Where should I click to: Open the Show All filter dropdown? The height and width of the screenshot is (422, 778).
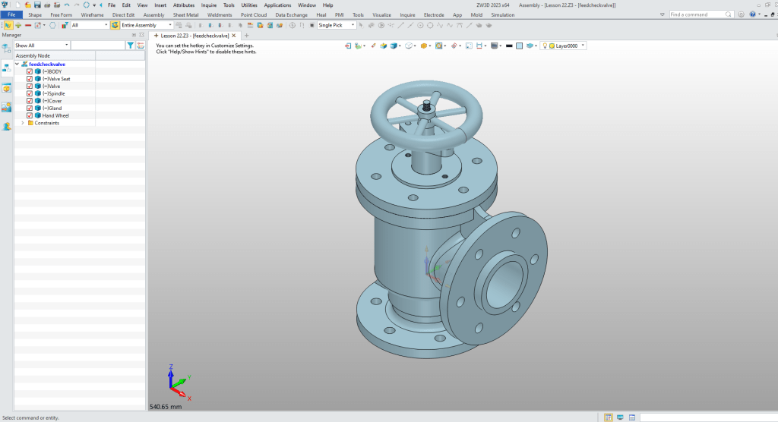click(x=41, y=46)
